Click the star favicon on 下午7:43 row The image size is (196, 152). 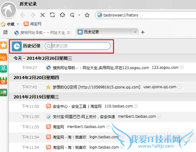tap(48, 87)
